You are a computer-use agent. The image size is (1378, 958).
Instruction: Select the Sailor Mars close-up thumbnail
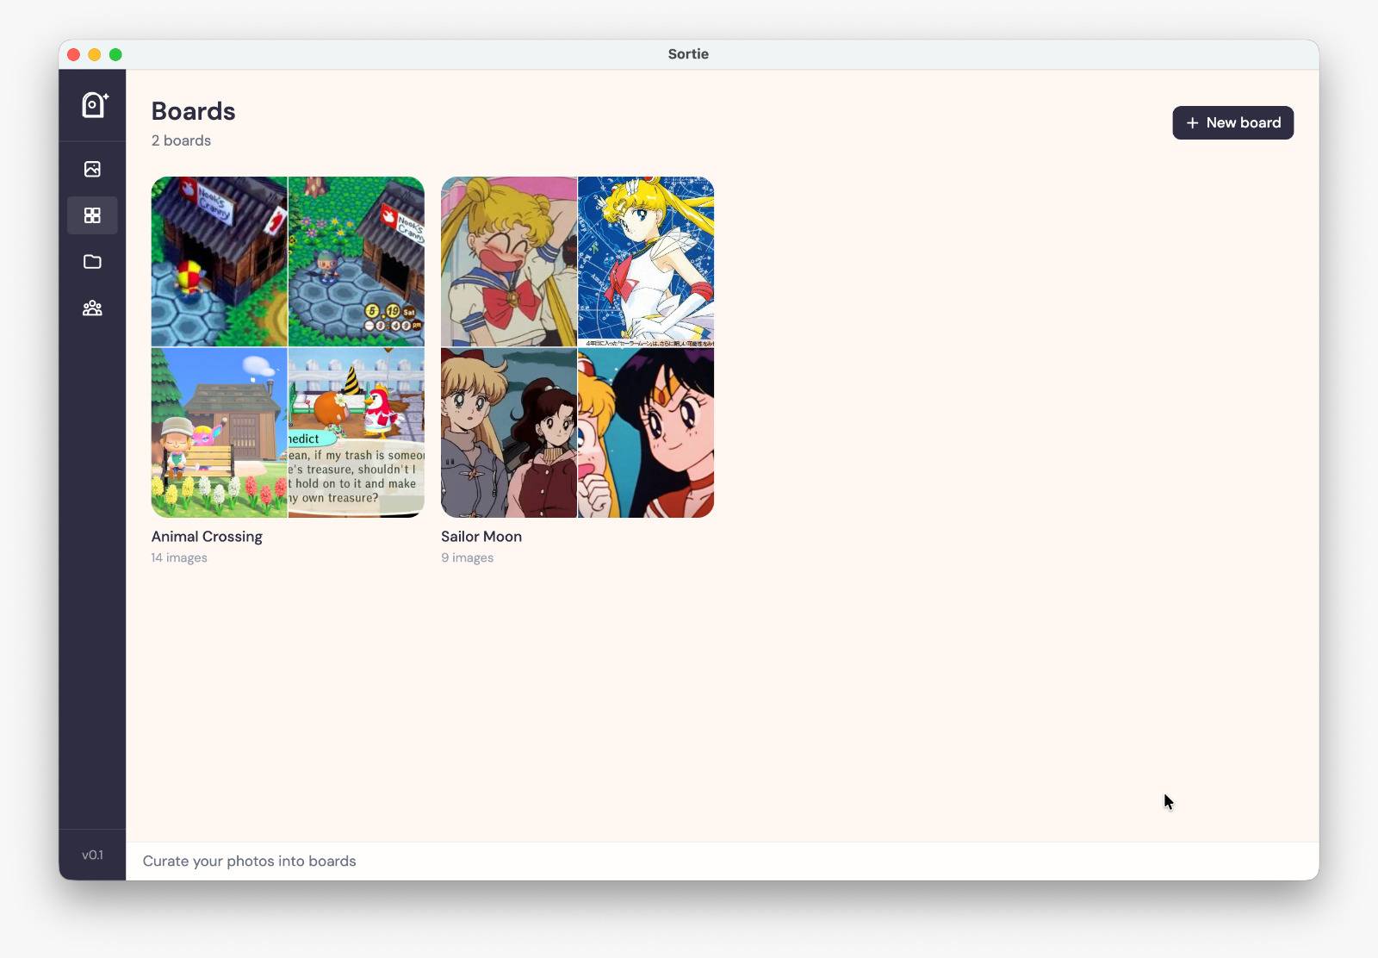pos(646,432)
